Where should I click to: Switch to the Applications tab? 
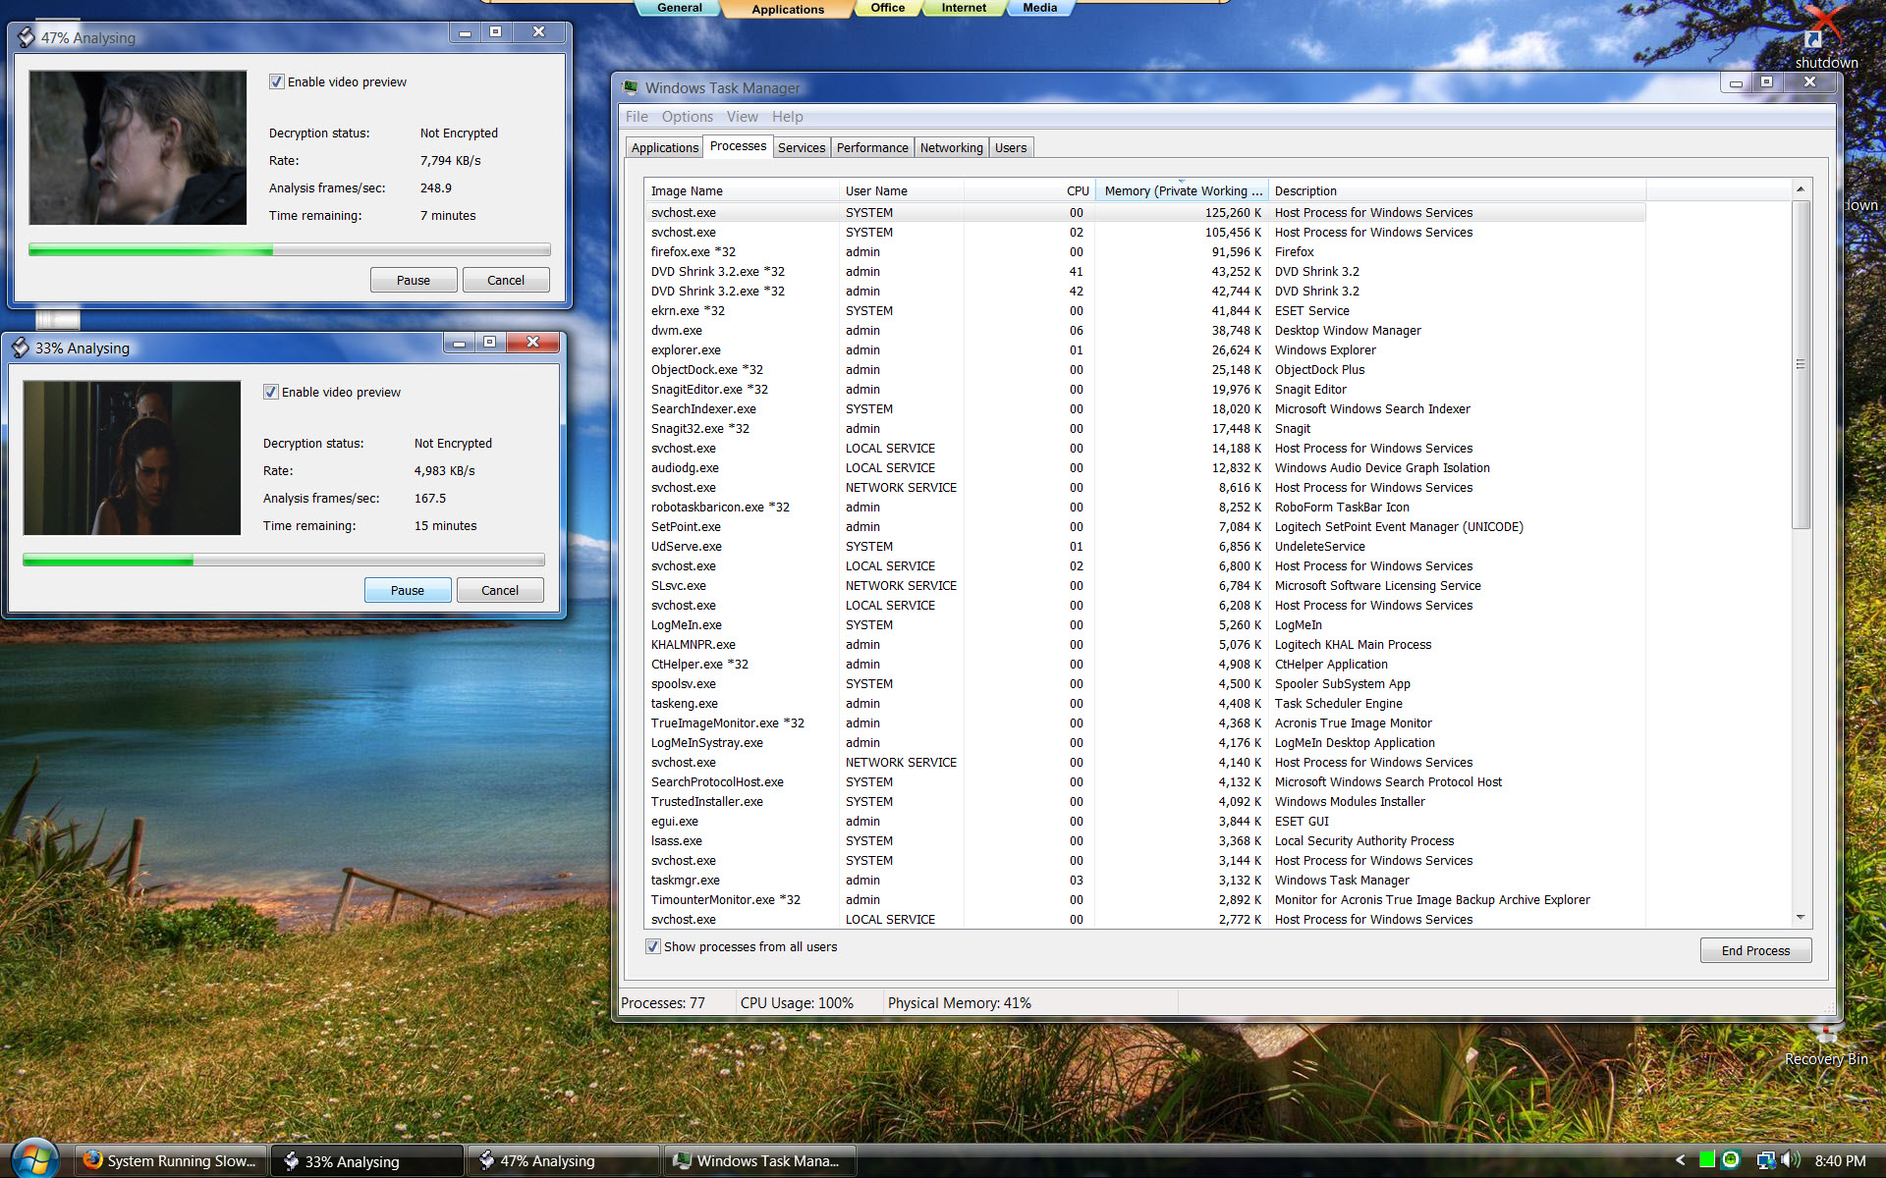point(665,147)
